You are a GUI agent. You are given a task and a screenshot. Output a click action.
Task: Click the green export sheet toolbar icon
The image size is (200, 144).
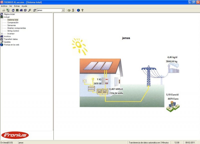8,10
